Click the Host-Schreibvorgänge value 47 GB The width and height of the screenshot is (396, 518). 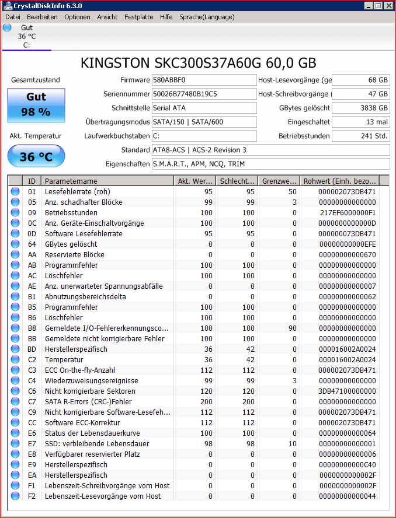pos(360,94)
